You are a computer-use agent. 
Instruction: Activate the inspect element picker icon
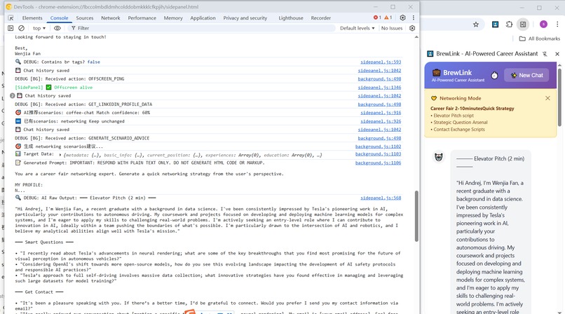(11, 18)
